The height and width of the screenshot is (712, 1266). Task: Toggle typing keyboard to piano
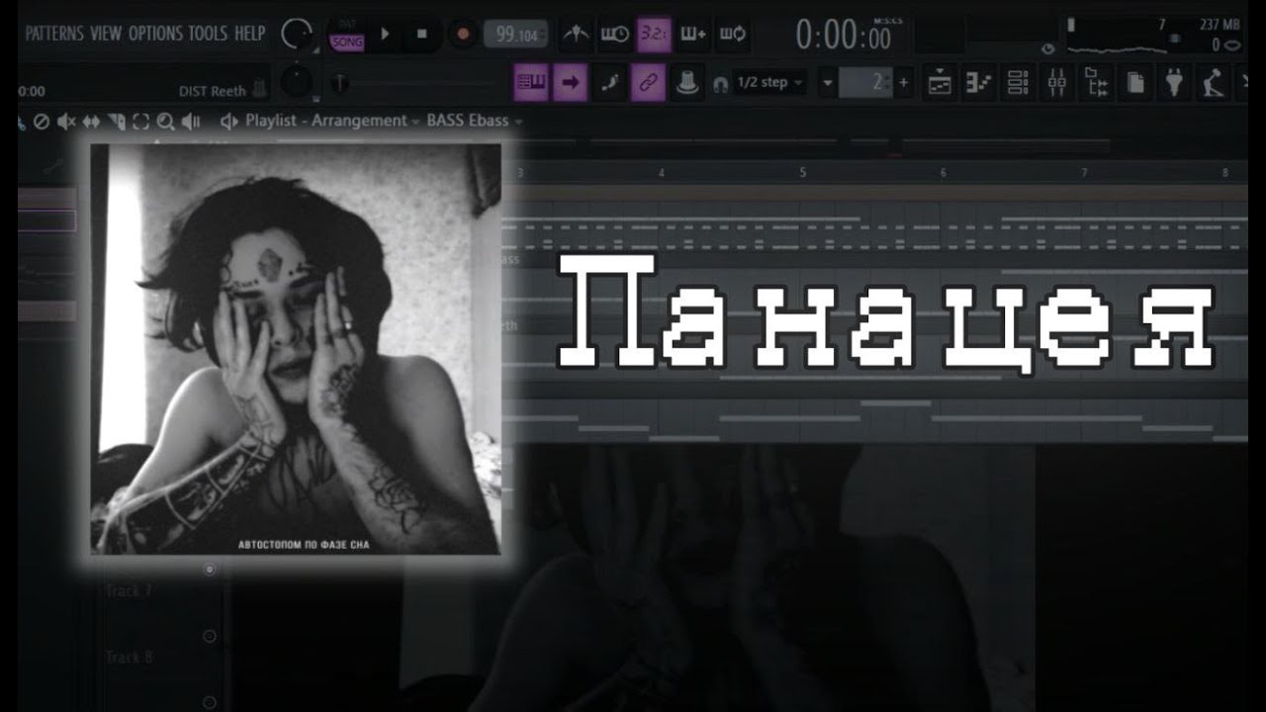coord(531,83)
